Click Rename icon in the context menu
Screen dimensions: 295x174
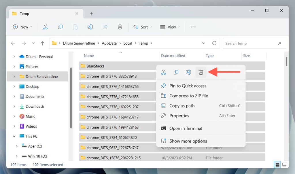tap(188, 72)
